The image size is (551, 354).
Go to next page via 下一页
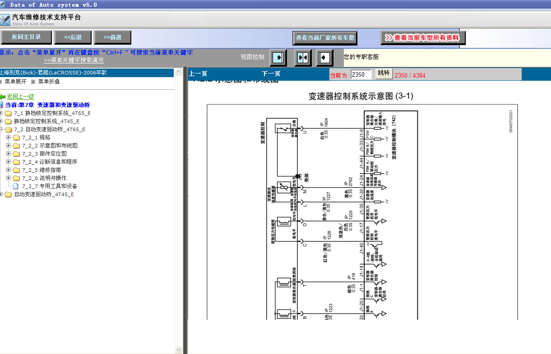point(271,74)
